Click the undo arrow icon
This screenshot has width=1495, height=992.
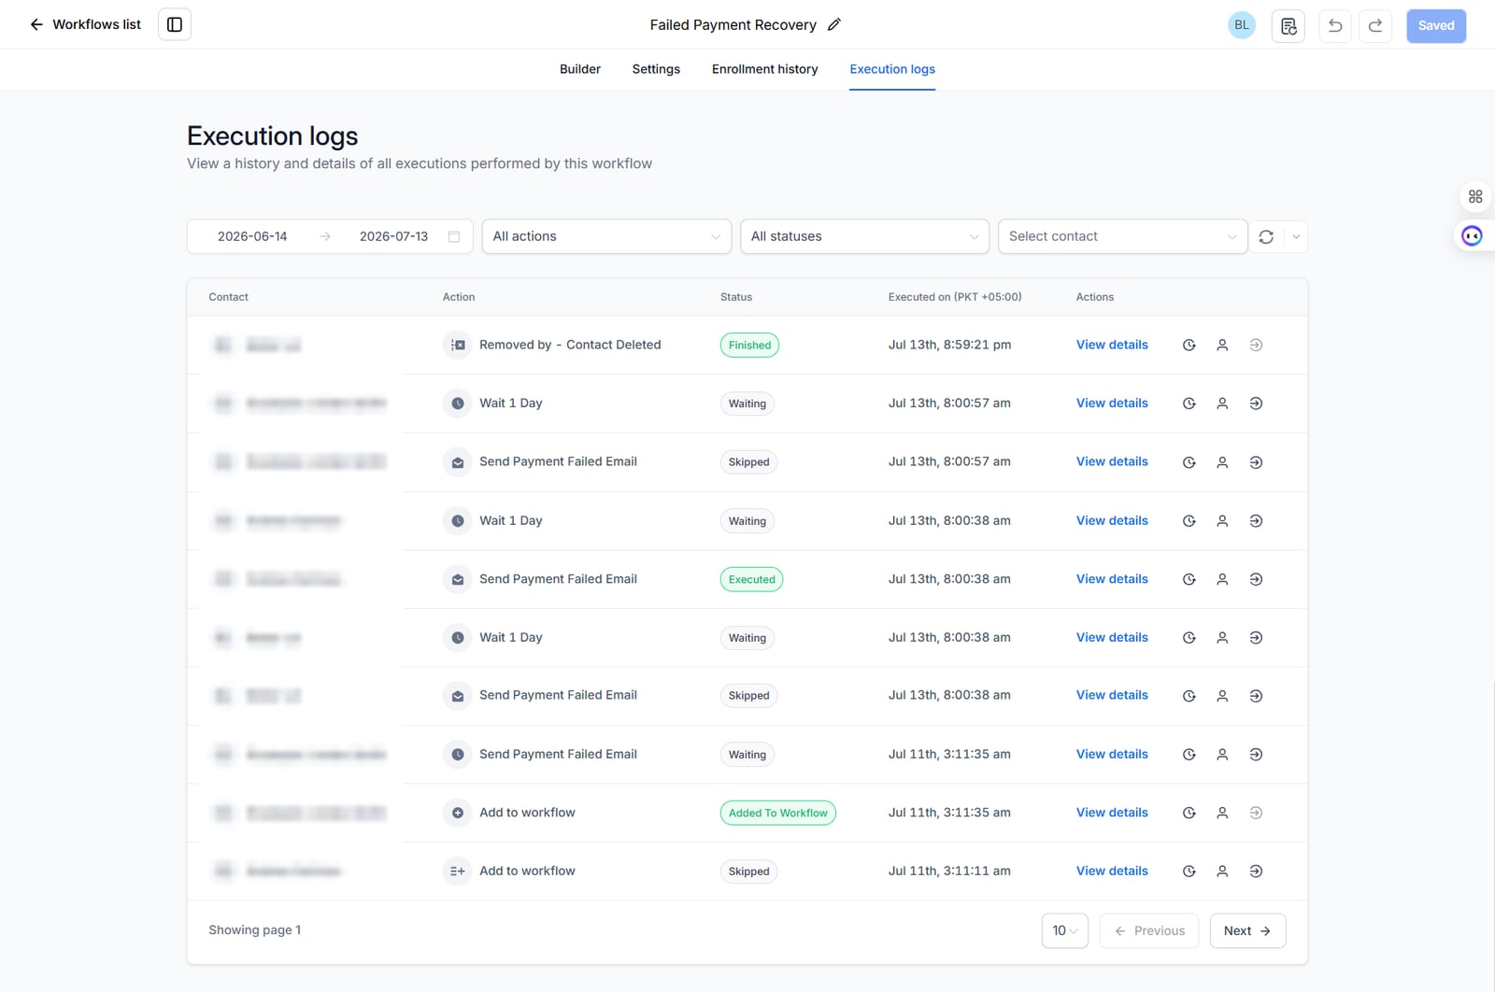1335,26
